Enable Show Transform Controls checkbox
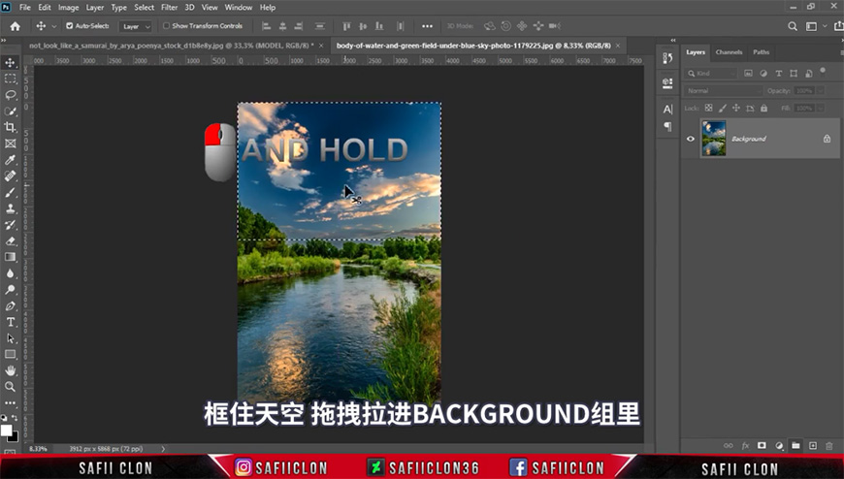Image resolution: width=844 pixels, height=479 pixels. click(x=166, y=26)
